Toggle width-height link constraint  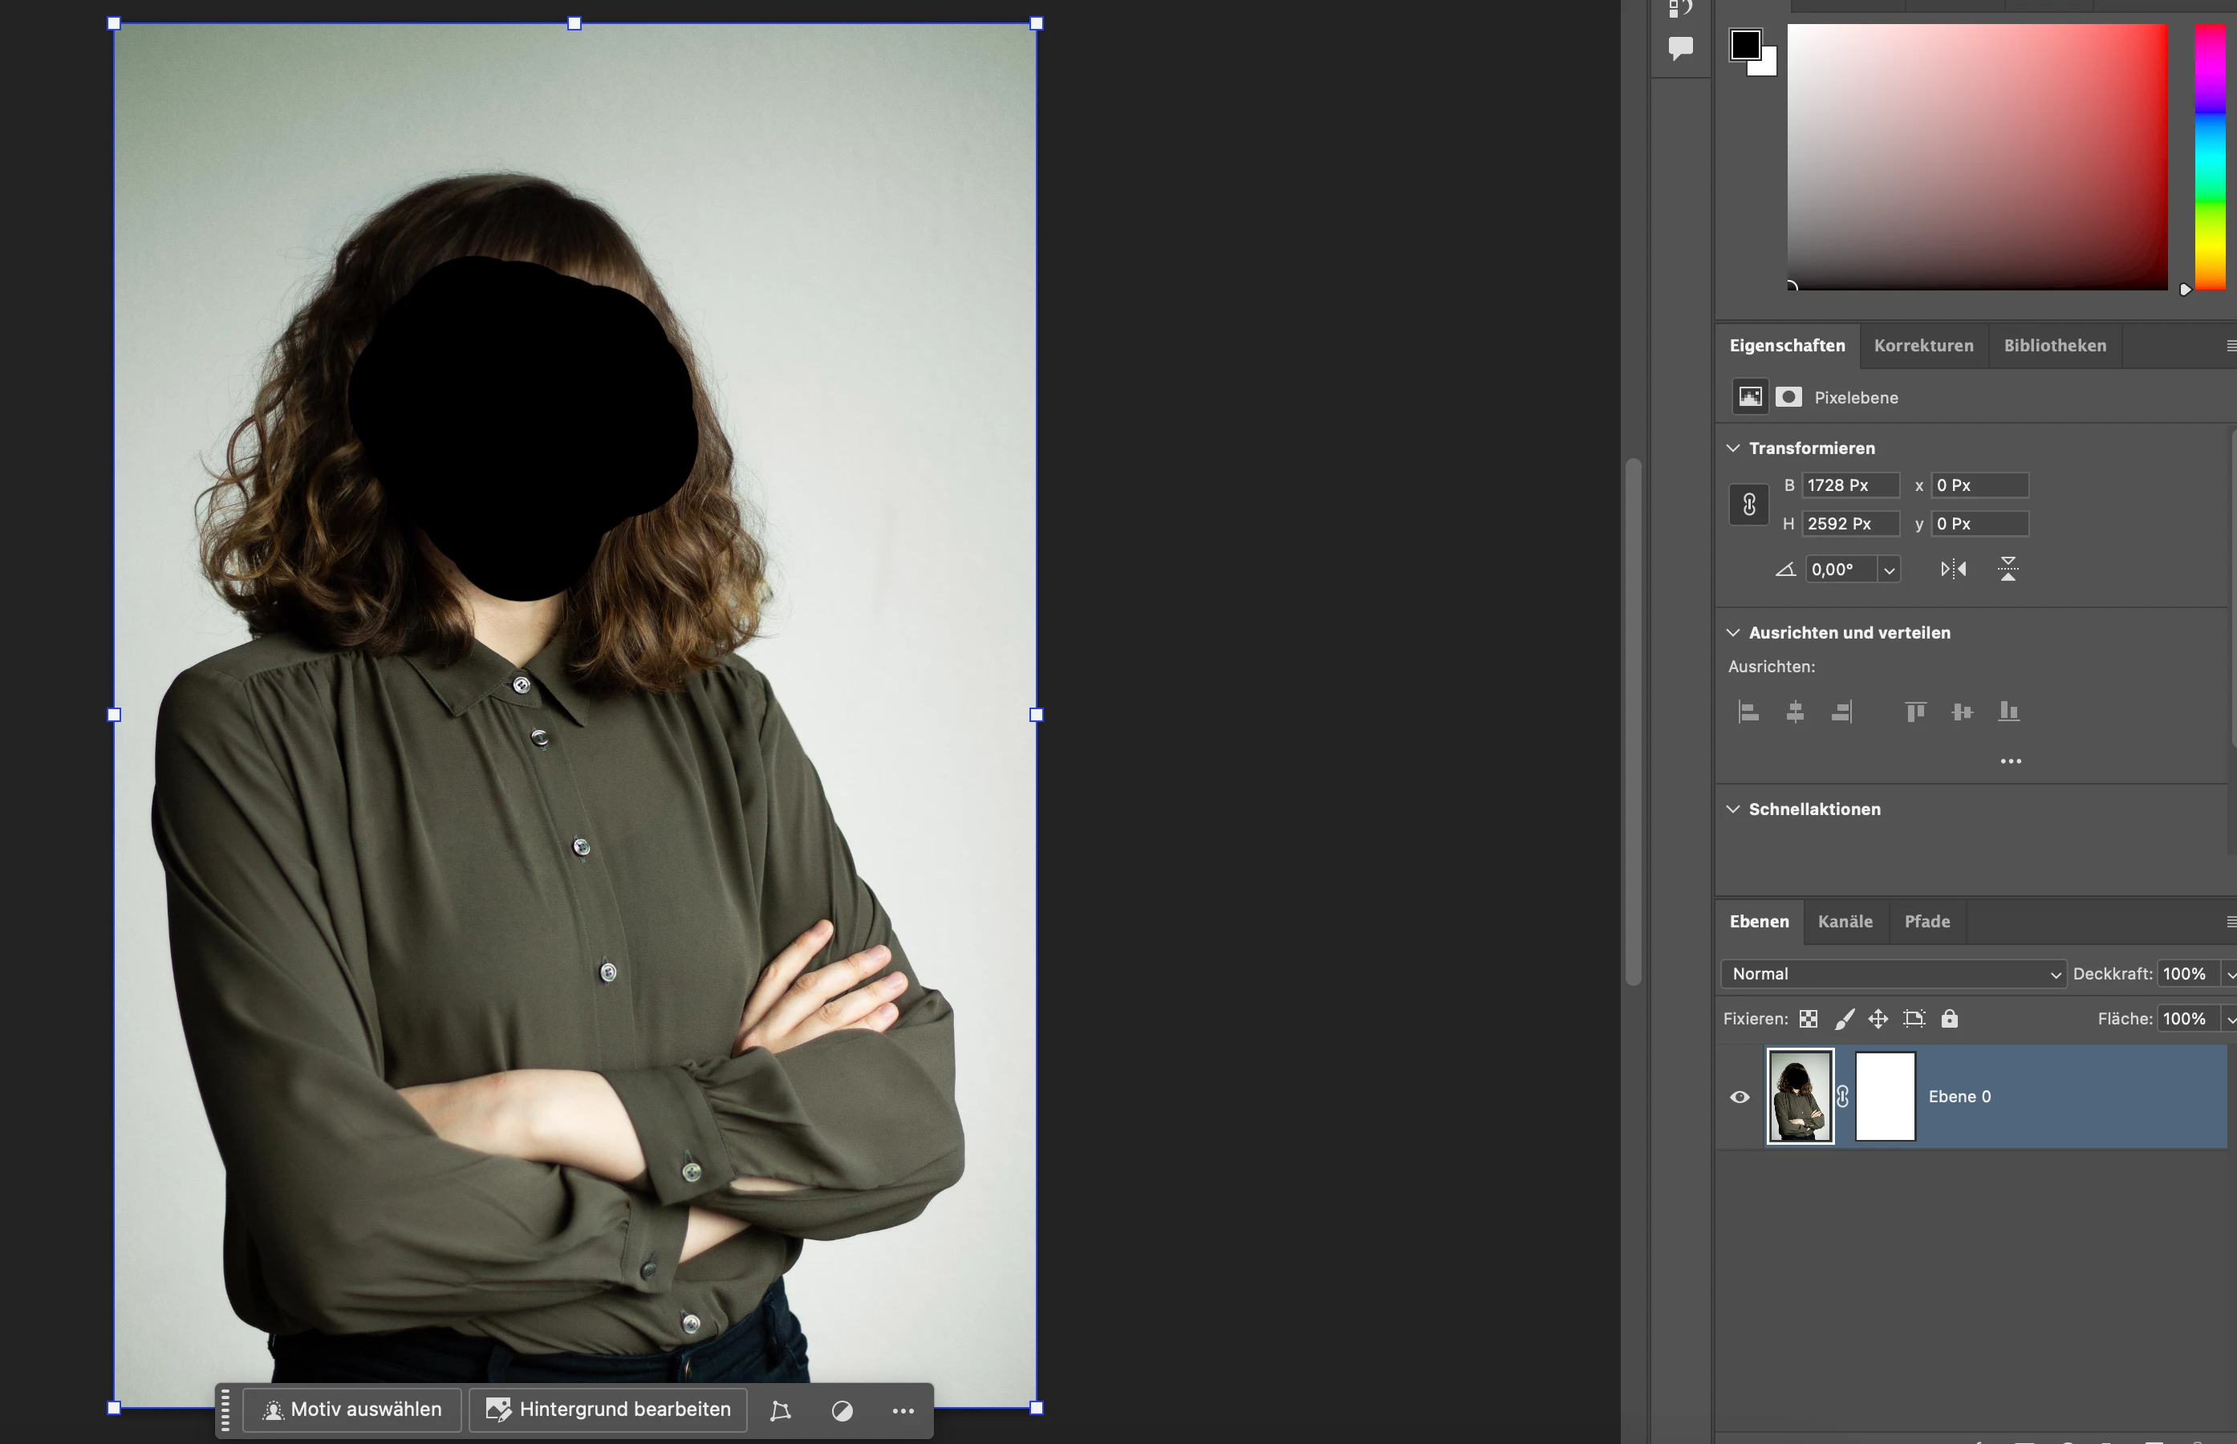coord(1748,505)
